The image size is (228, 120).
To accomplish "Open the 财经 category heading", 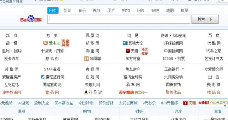I will [139, 111].
